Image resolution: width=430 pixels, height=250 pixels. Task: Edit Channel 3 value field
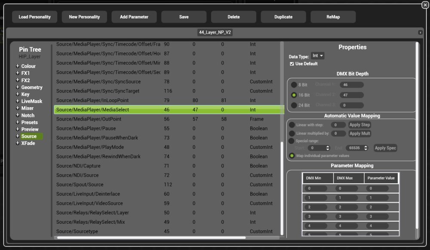[x=352, y=105]
